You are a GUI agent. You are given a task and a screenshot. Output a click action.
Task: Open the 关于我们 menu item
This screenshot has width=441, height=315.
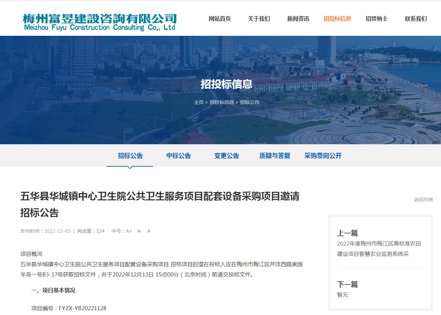(259, 19)
